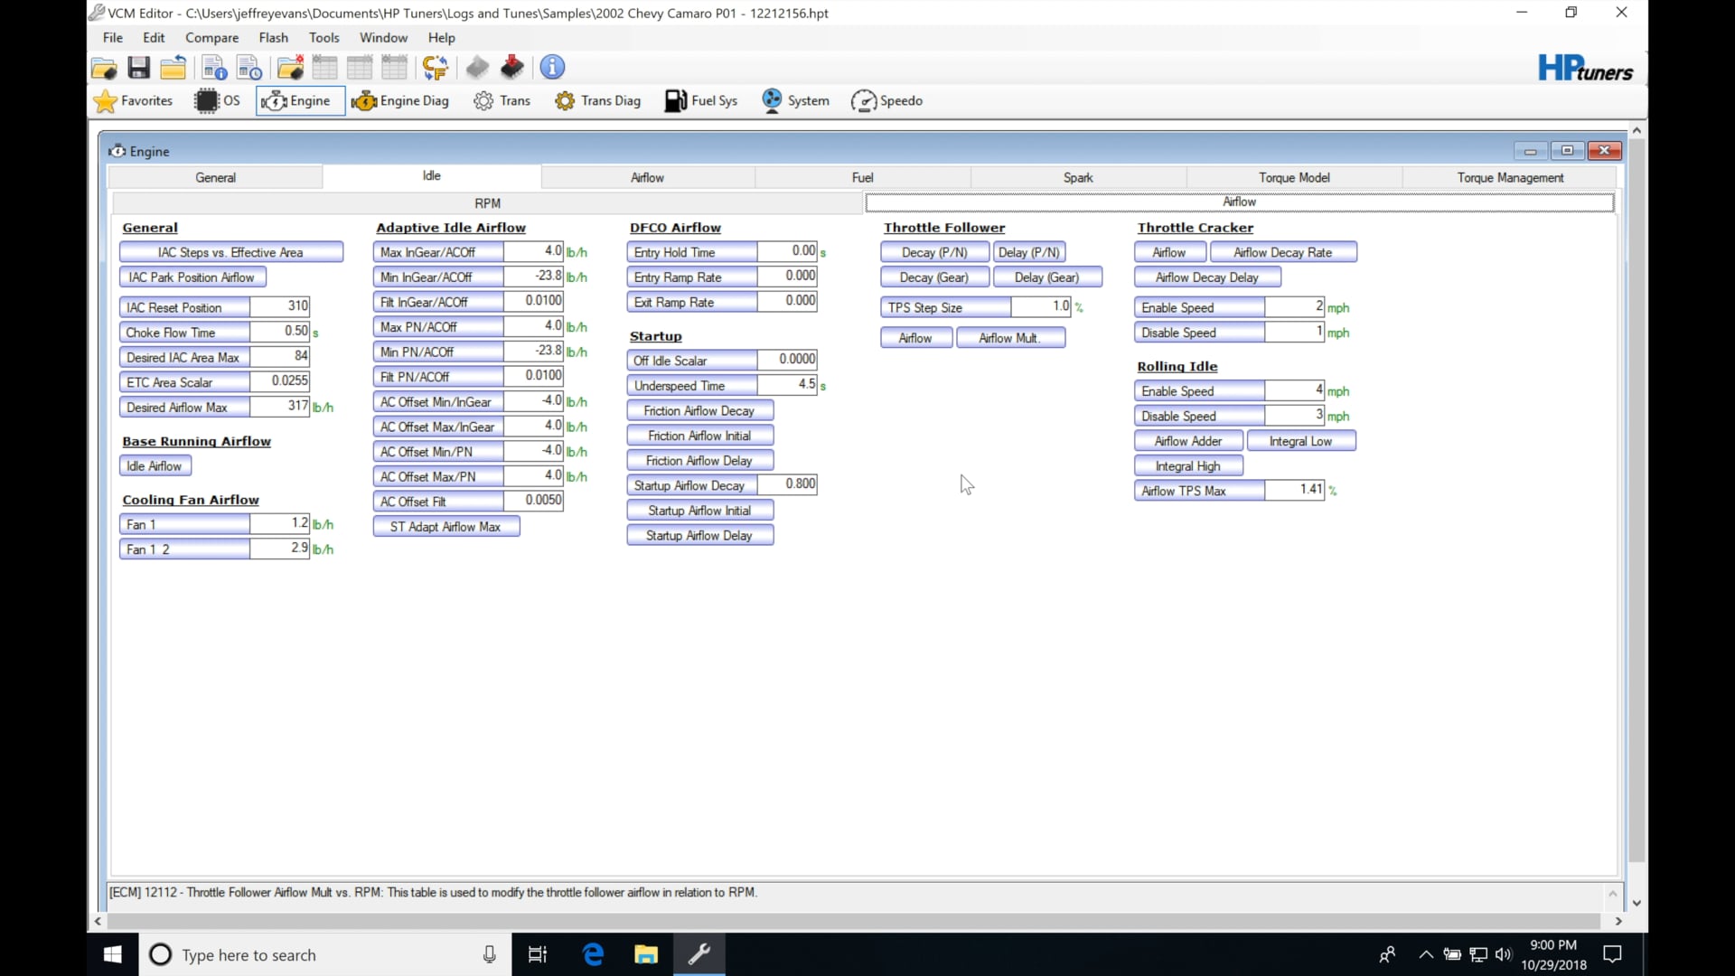Open Engine Diag section
This screenshot has width=1735, height=976.
(401, 101)
